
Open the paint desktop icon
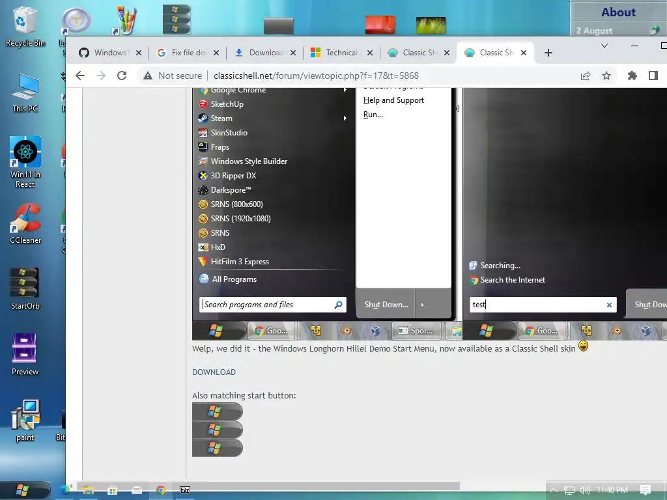[25, 421]
